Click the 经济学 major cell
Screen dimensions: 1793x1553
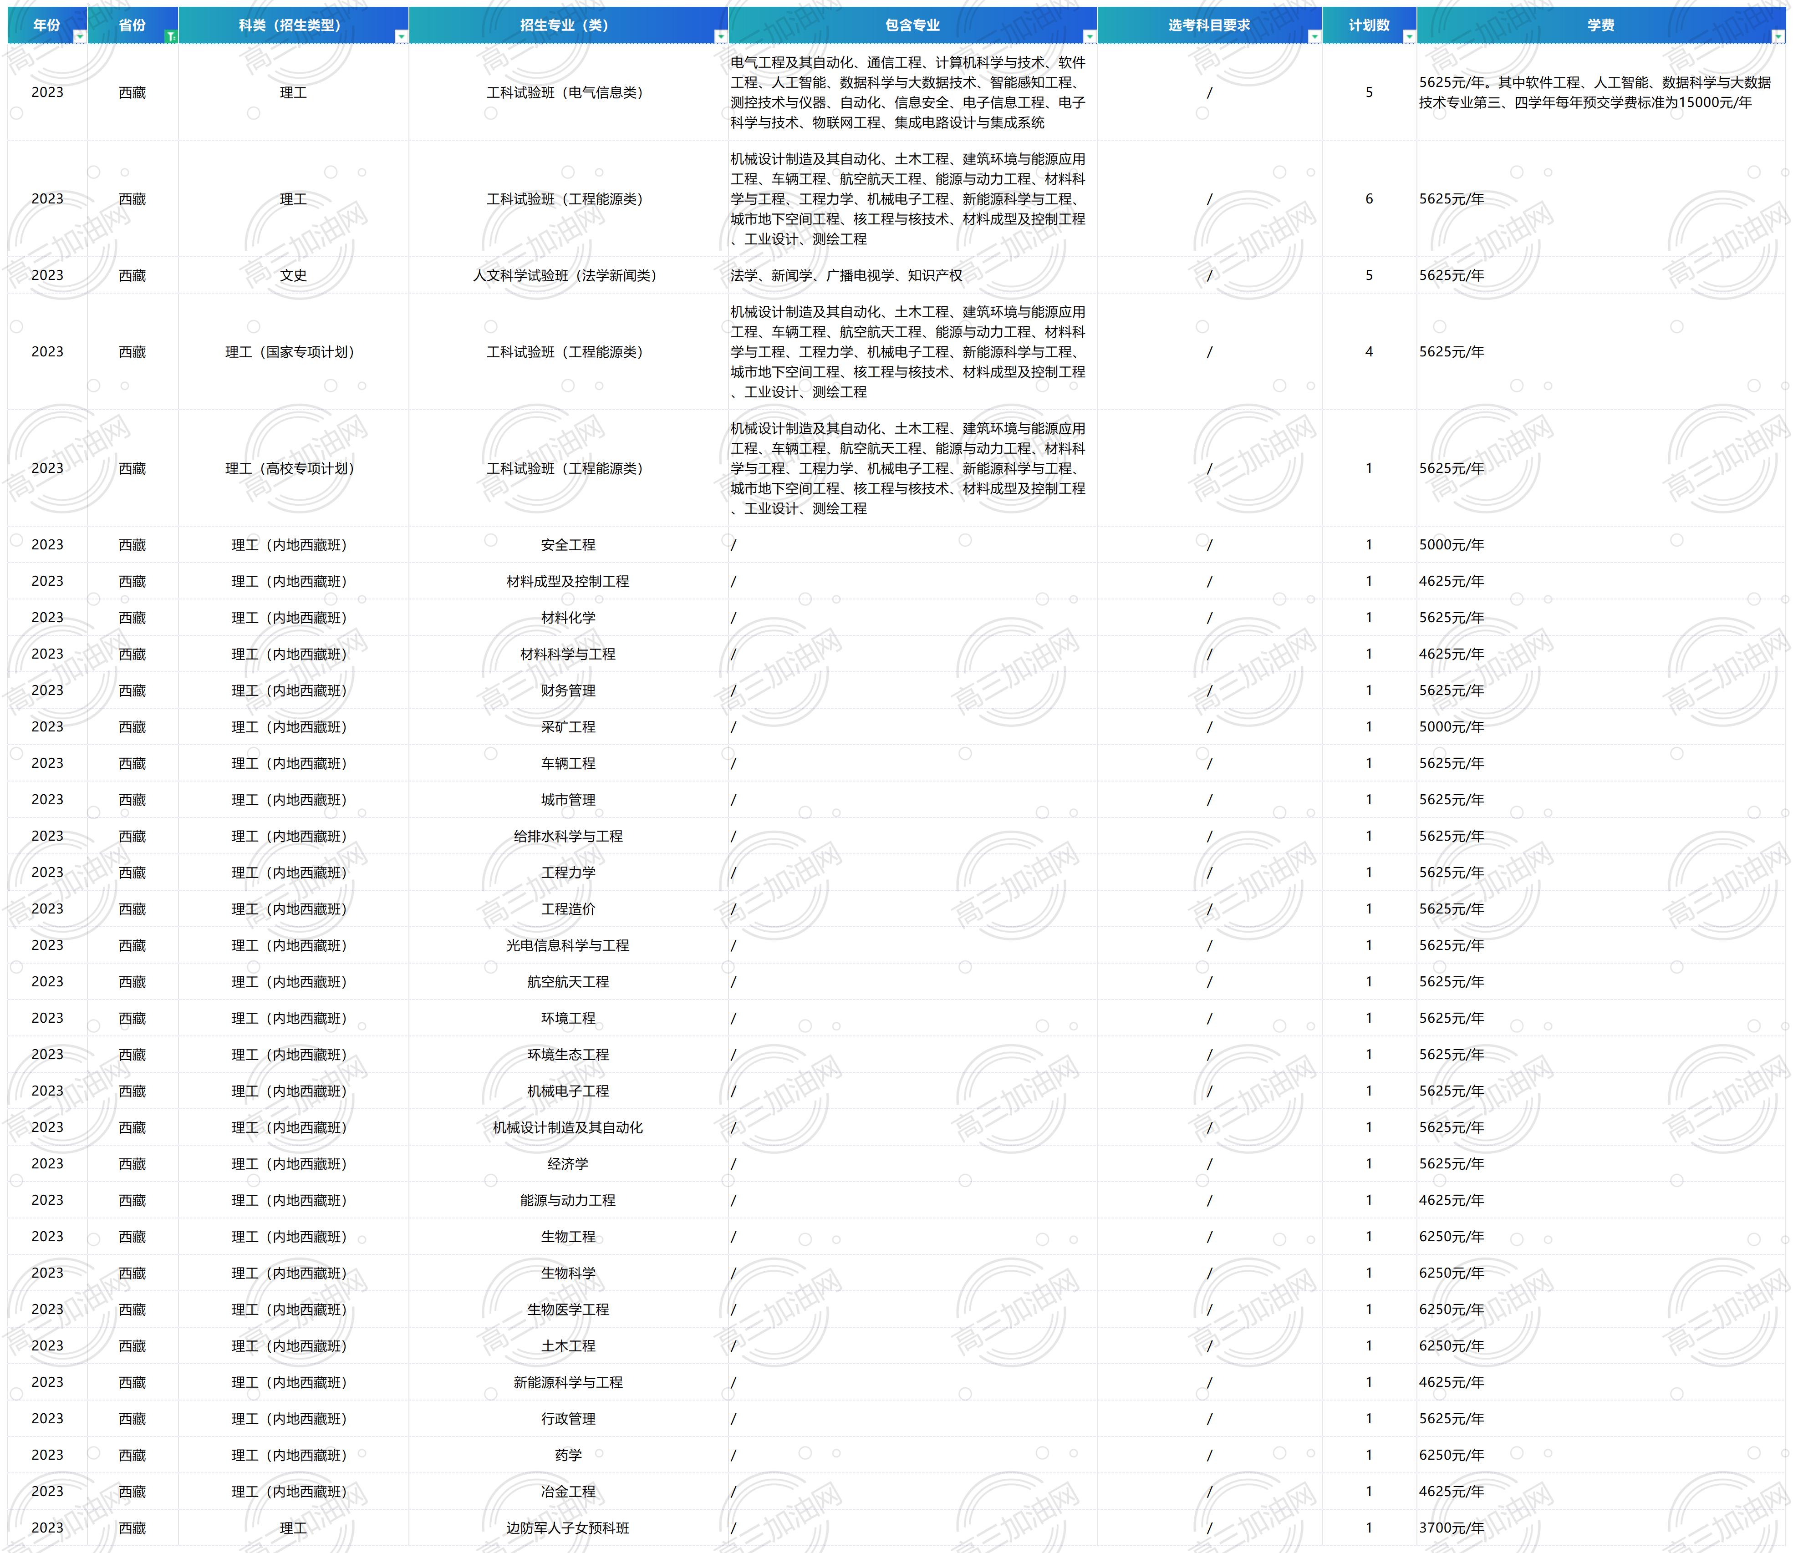[x=568, y=1164]
